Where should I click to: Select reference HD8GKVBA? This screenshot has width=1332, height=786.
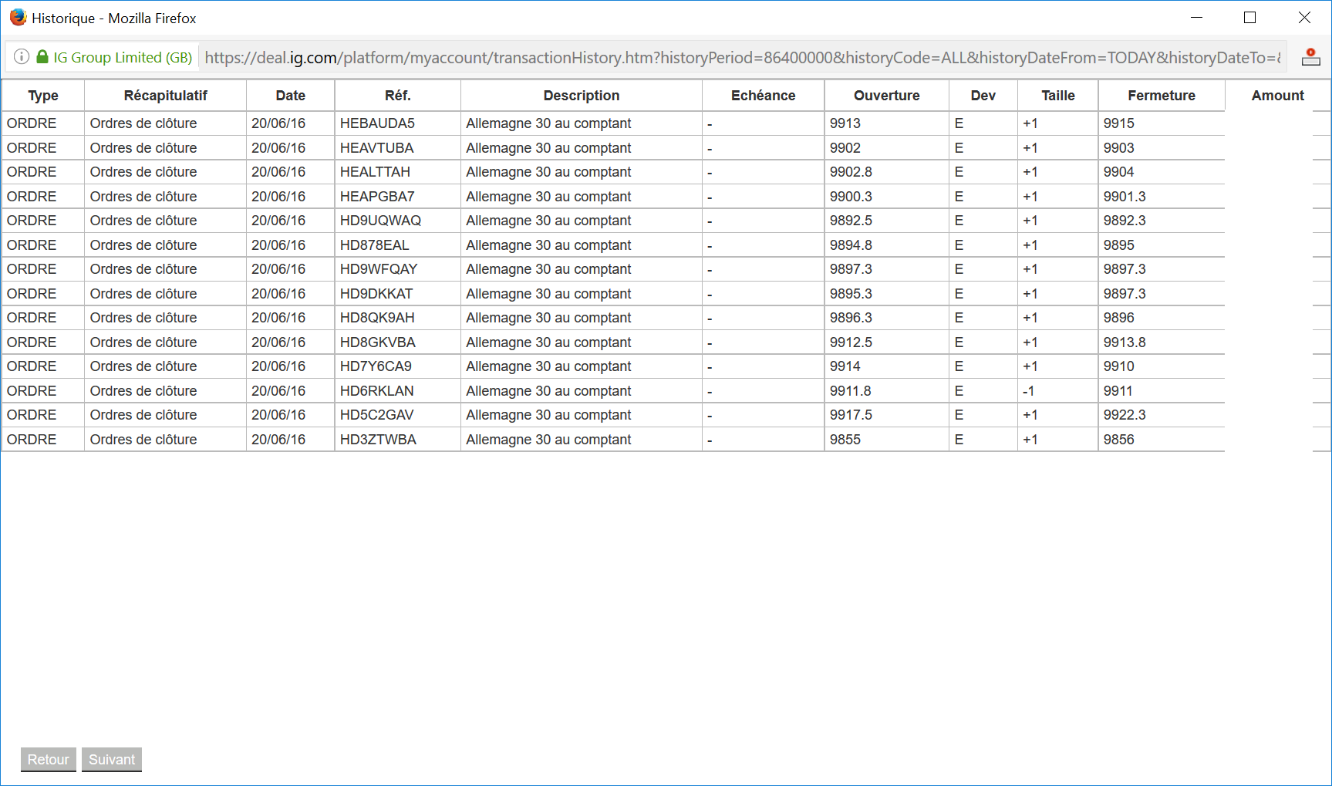point(378,342)
